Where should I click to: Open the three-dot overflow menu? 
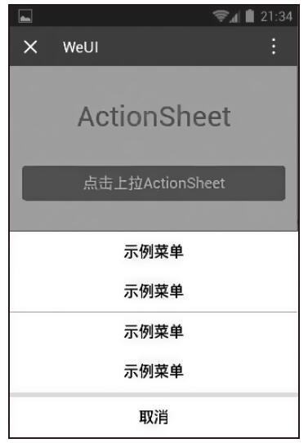coord(274,47)
